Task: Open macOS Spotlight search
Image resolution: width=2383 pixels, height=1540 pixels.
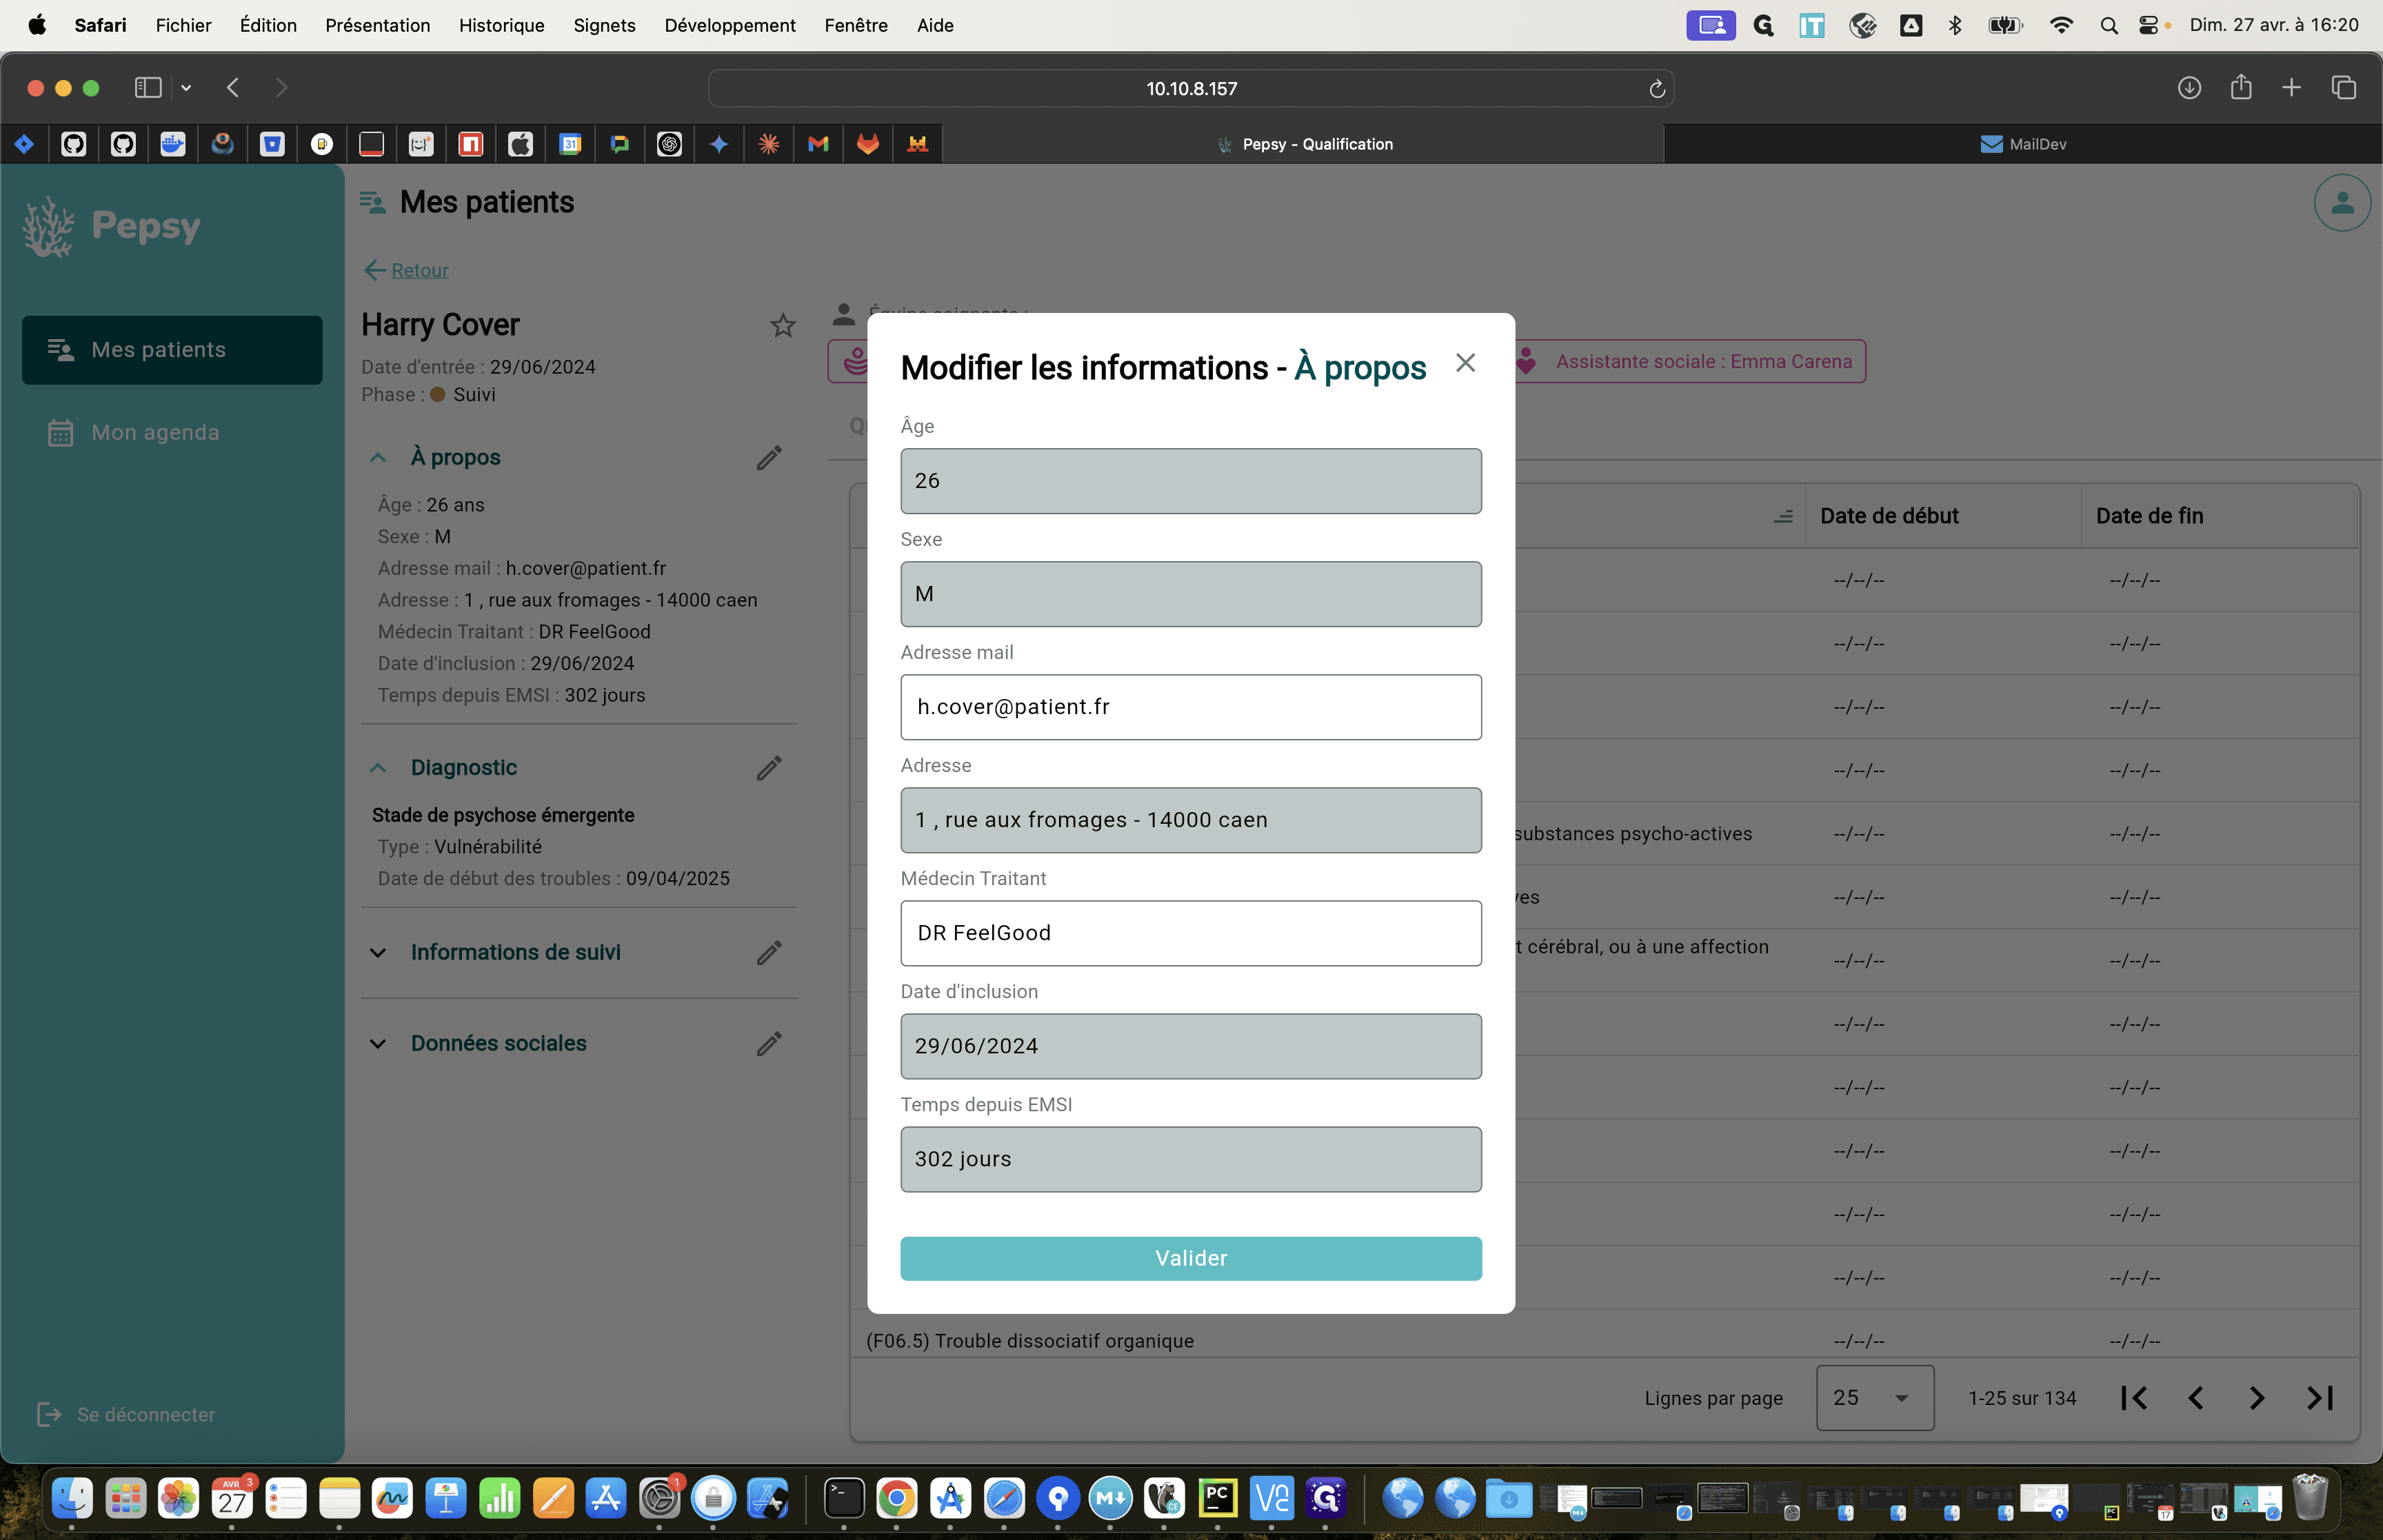Action: click(x=2108, y=26)
